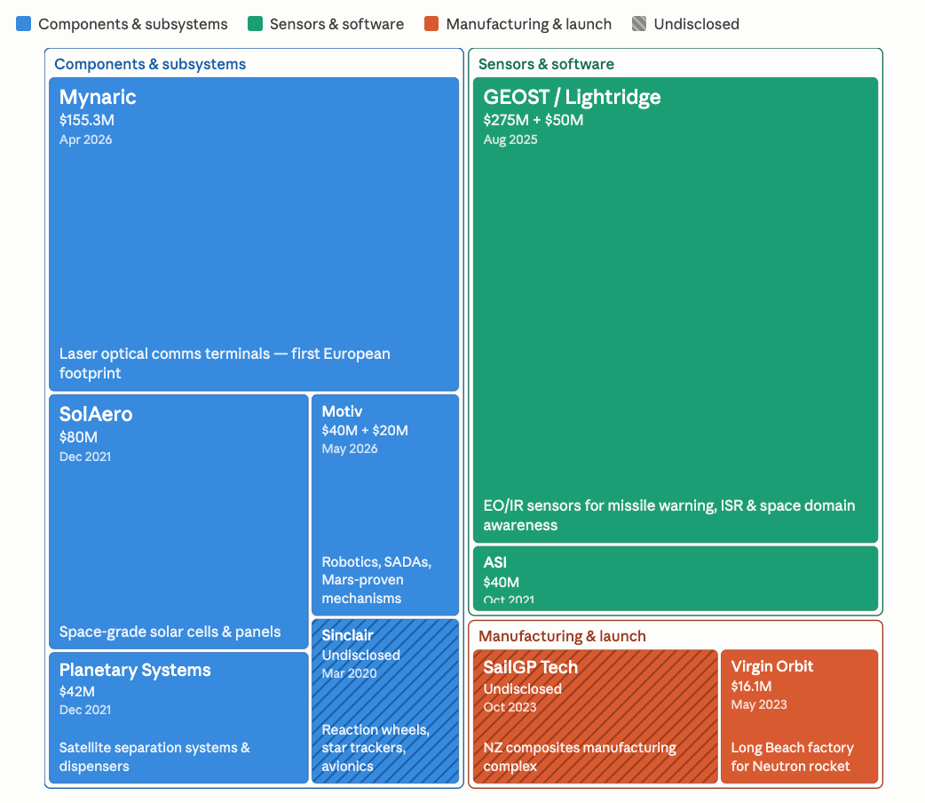This screenshot has height=803, width=925.
Task: Click the $275M + $50M value
Action: [x=534, y=120]
